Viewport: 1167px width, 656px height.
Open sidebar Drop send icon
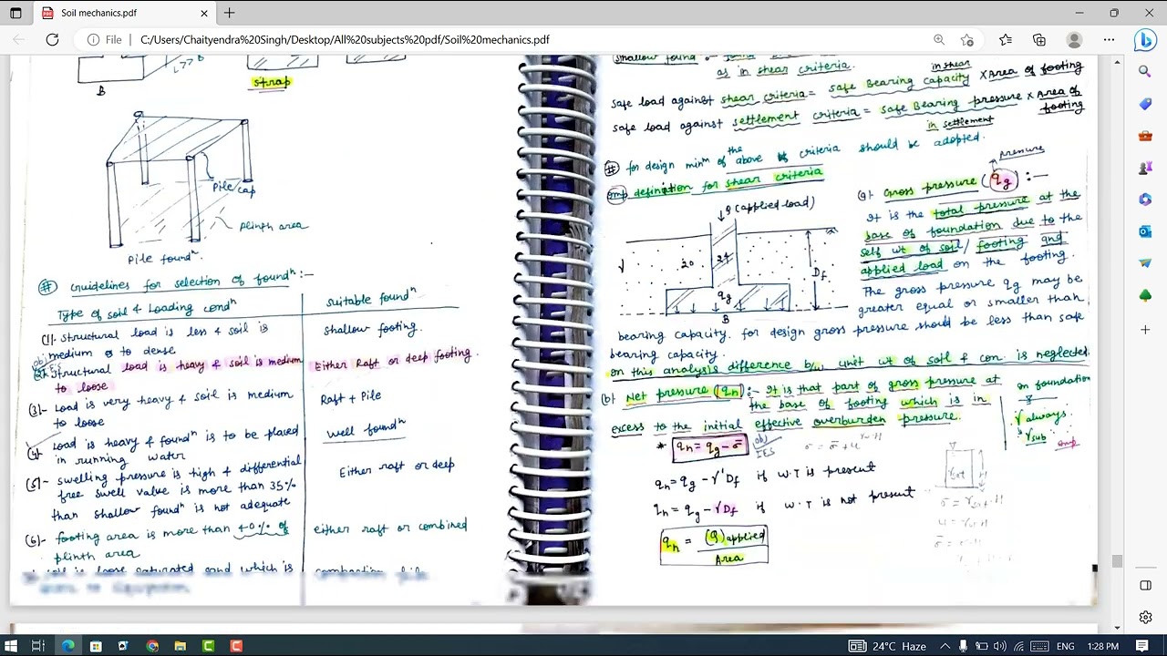1145,263
